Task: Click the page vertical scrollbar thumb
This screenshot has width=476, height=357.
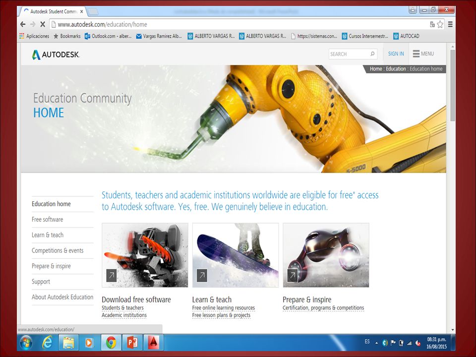Action: 452,85
